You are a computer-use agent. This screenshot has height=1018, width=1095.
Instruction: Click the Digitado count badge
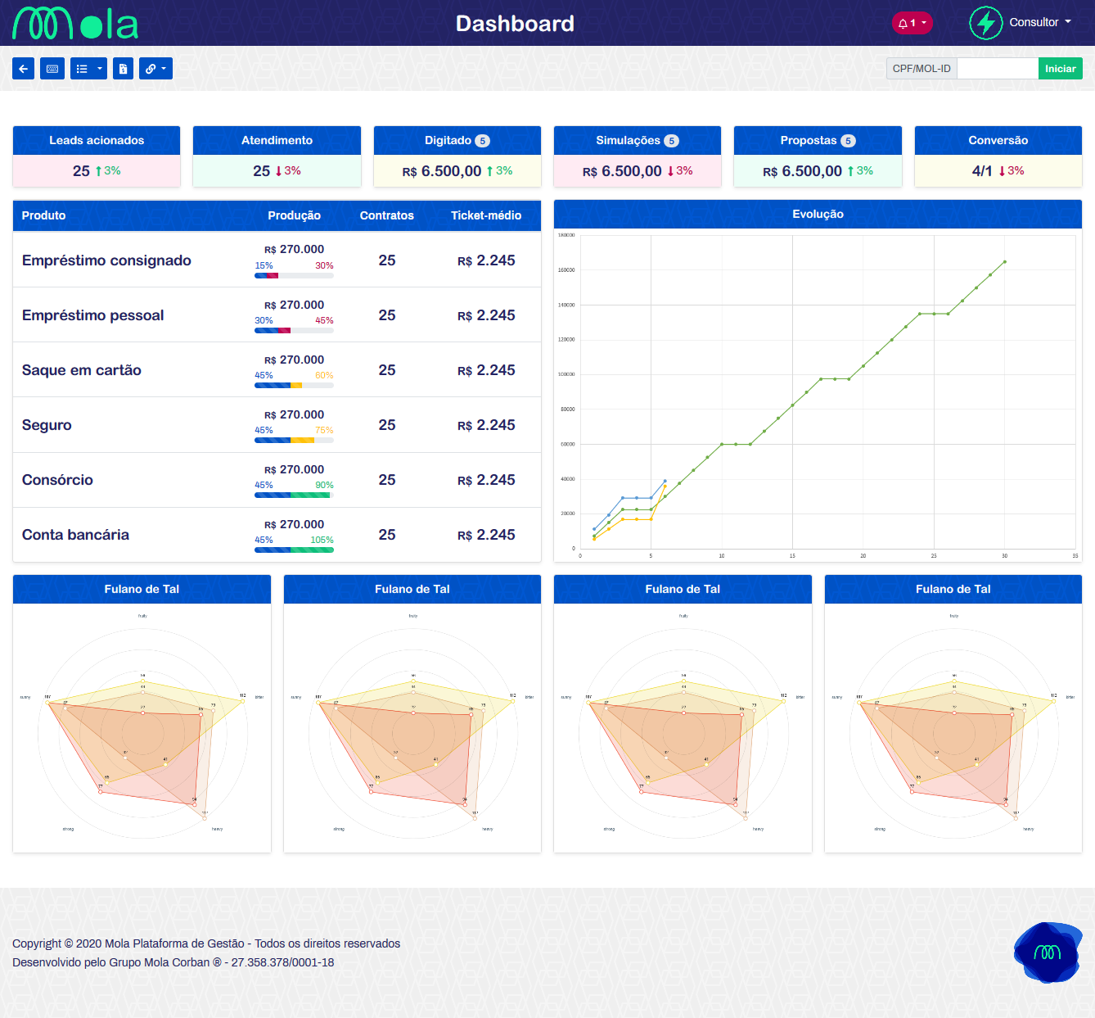[483, 141]
